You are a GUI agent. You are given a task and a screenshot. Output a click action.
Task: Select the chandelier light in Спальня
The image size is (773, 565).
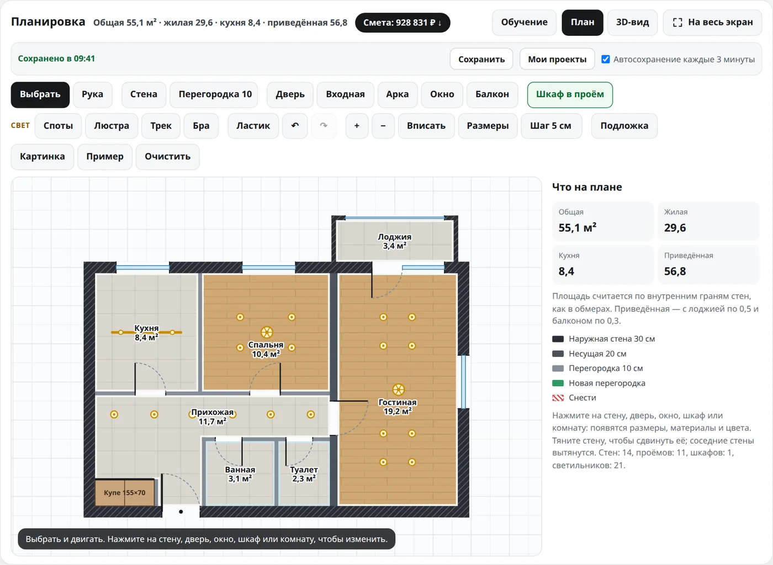pos(267,332)
